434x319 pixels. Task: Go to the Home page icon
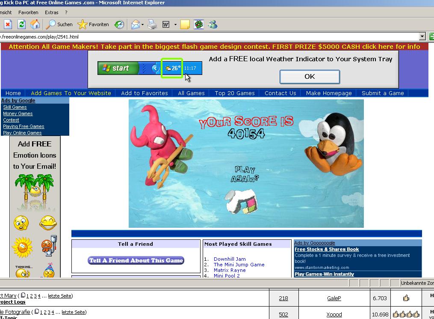click(x=35, y=24)
